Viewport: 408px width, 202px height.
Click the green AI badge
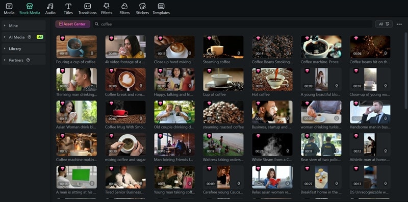pyautogui.click(x=40, y=37)
